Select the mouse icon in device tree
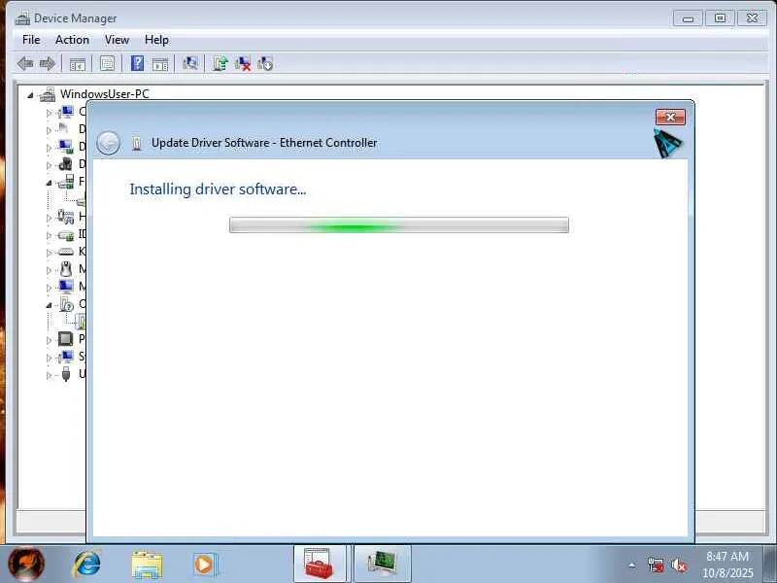 pos(66,269)
